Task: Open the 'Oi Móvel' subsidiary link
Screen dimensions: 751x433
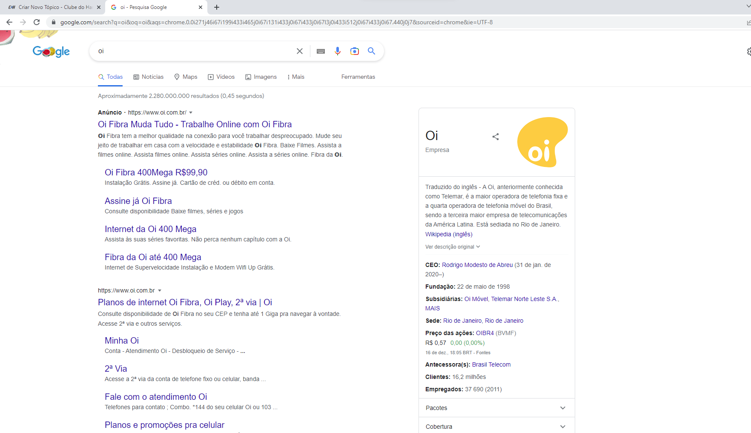Action: click(476, 299)
